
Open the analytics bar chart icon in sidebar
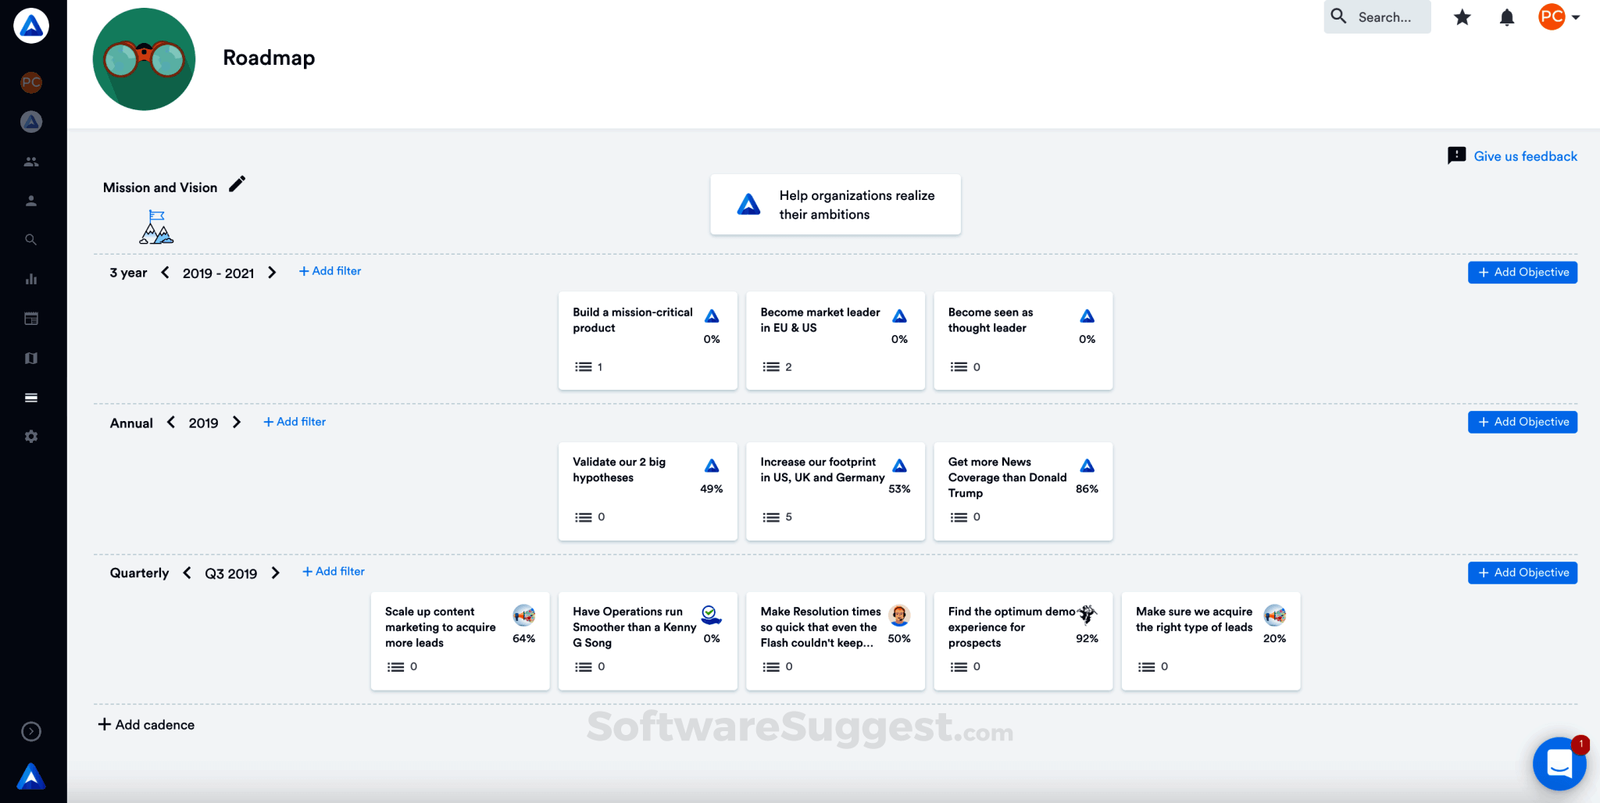(31, 279)
